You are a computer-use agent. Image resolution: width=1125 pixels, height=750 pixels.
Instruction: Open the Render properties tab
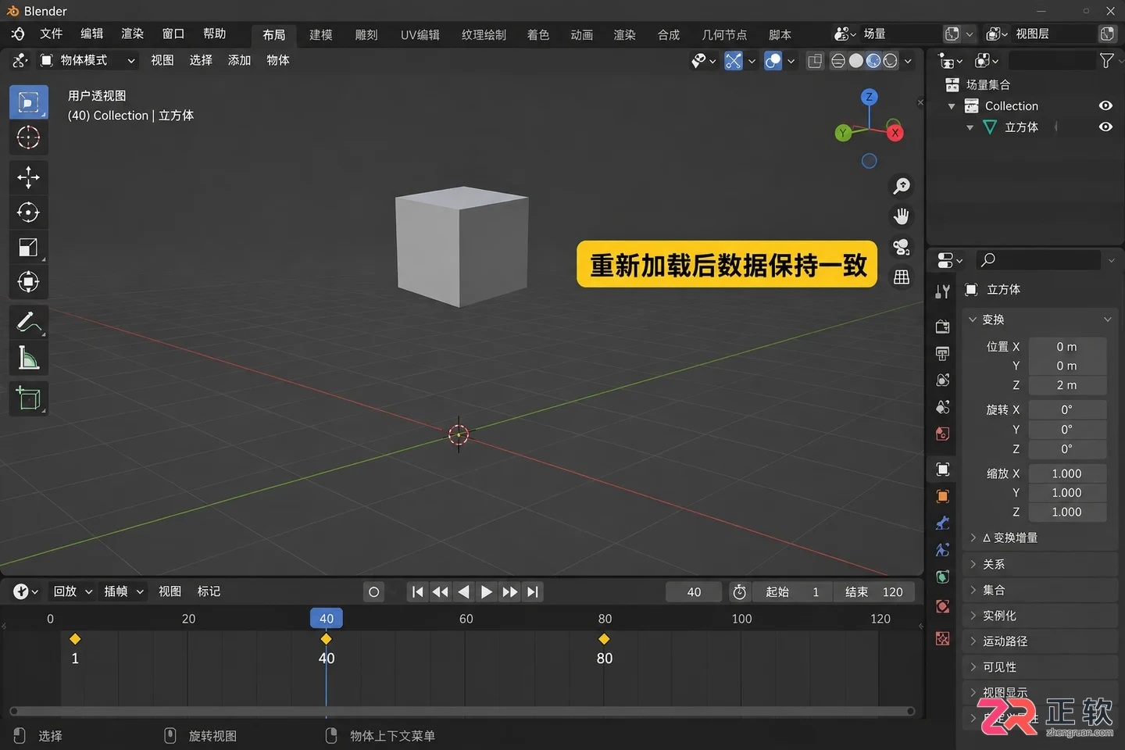[943, 327]
